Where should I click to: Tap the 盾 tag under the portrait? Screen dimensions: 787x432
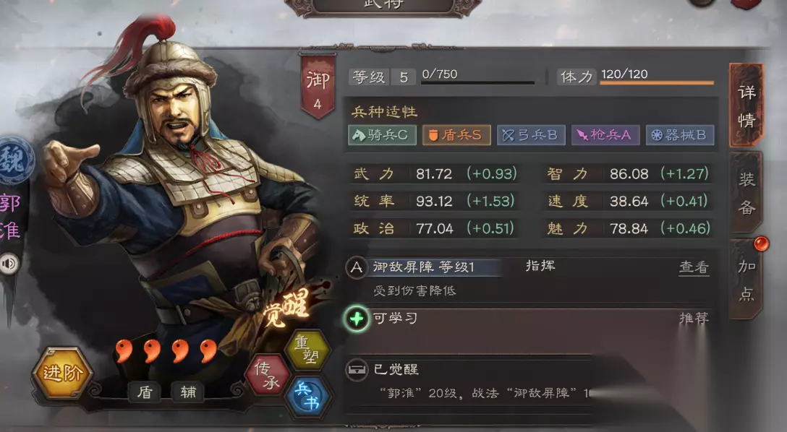[x=145, y=392]
